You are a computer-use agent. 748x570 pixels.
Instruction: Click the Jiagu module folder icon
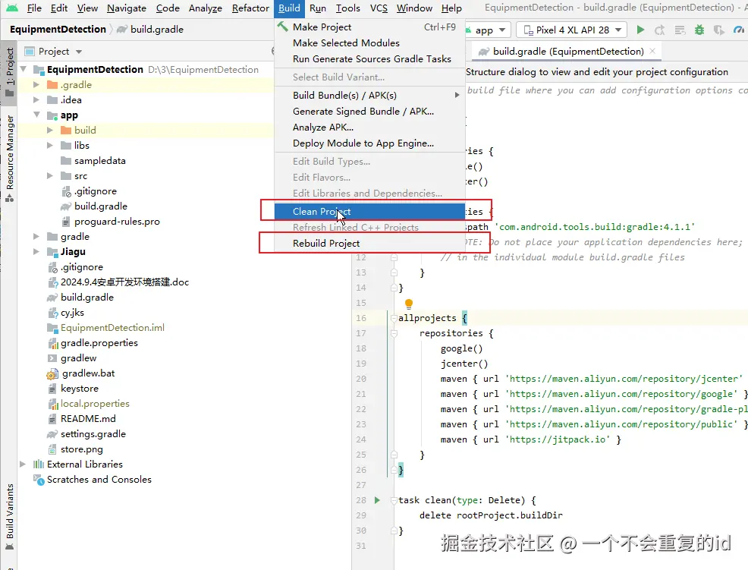[52, 251]
